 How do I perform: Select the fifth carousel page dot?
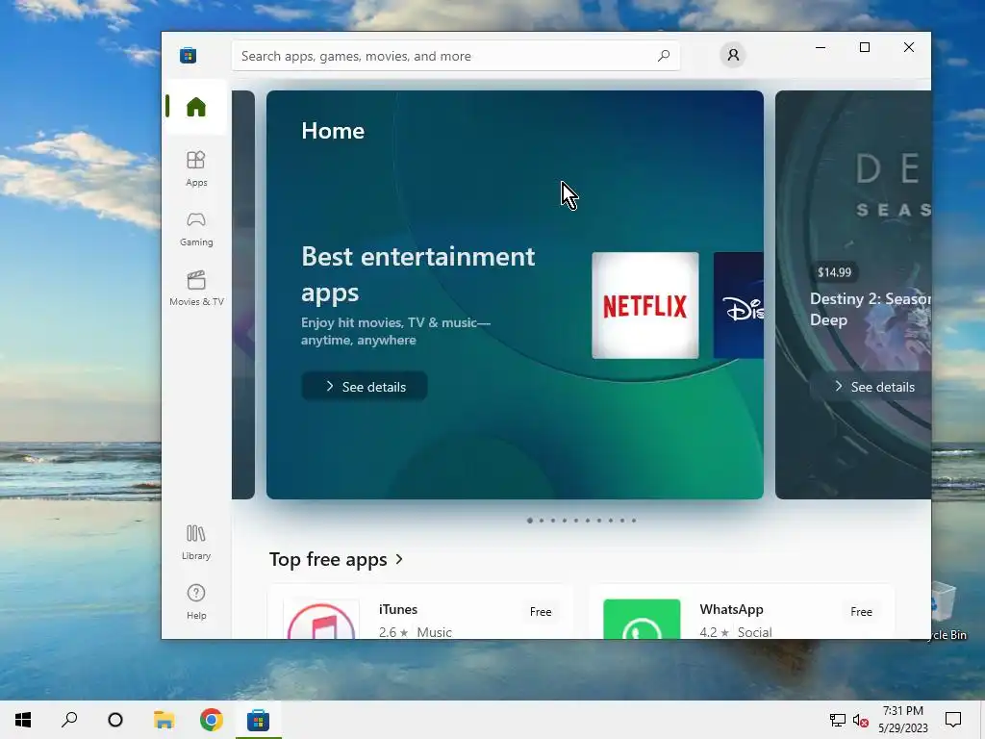point(576,521)
